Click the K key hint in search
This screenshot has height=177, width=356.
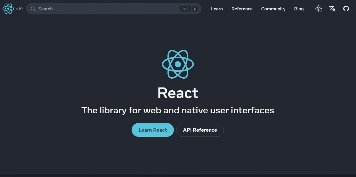pyautogui.click(x=195, y=9)
